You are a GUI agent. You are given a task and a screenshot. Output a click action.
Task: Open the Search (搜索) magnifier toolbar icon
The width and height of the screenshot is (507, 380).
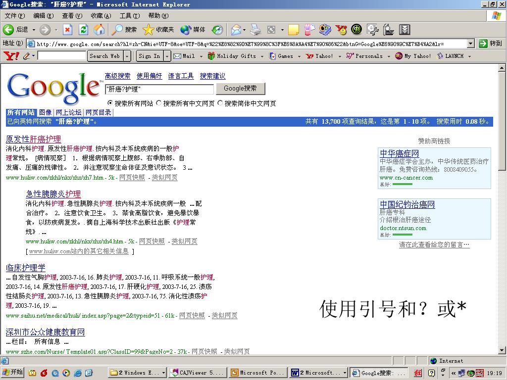tap(117, 30)
